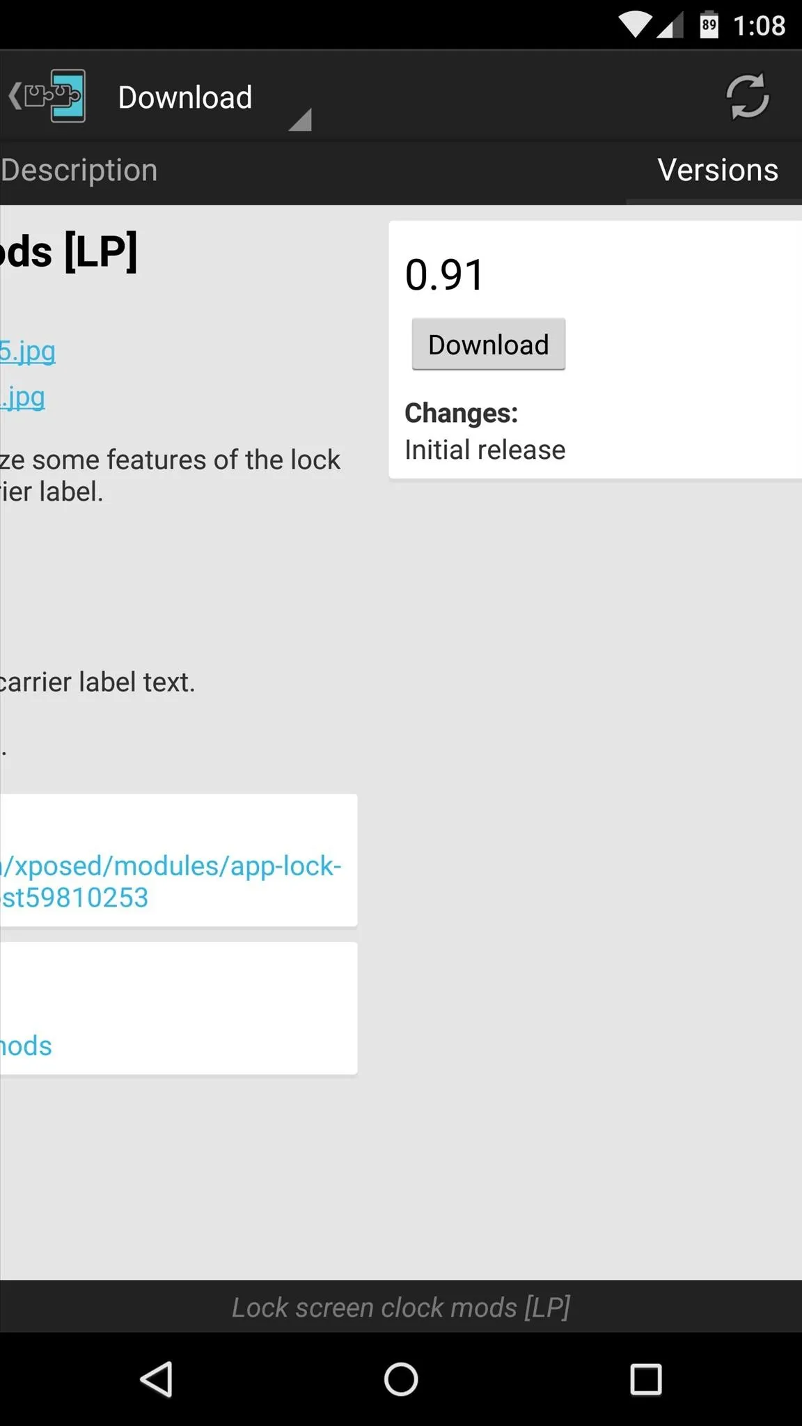The image size is (802, 1426).
Task: Open the second .jpg screenshot link
Action: click(x=23, y=398)
